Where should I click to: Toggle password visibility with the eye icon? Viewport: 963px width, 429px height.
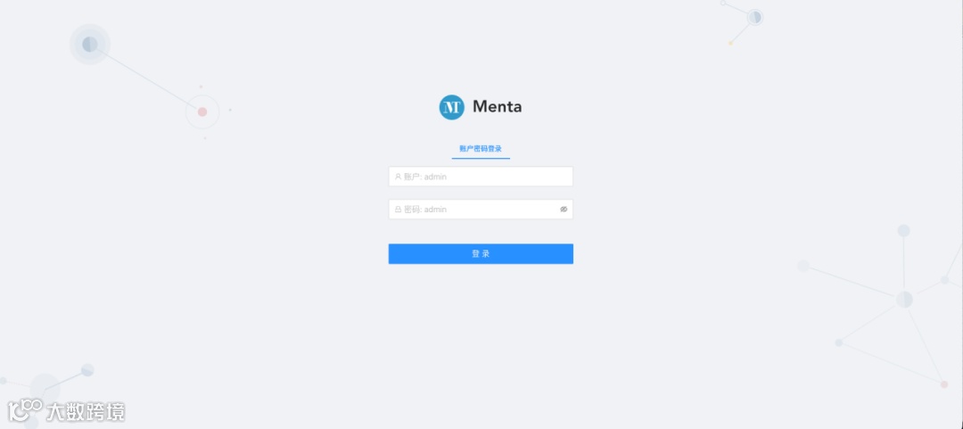[x=564, y=209]
